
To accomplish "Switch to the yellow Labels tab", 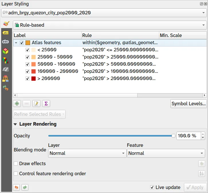I will coord(5,33).
